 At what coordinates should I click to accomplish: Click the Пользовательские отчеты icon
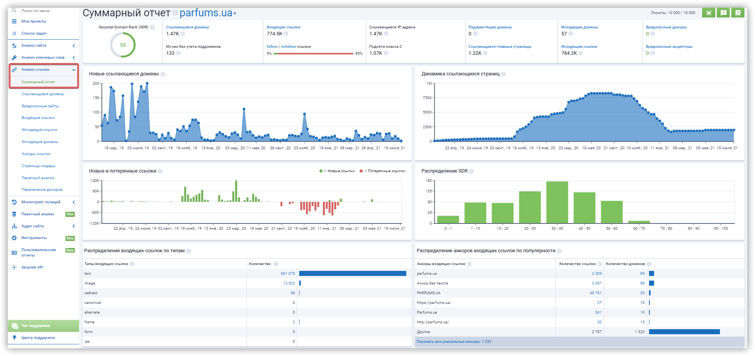14,253
